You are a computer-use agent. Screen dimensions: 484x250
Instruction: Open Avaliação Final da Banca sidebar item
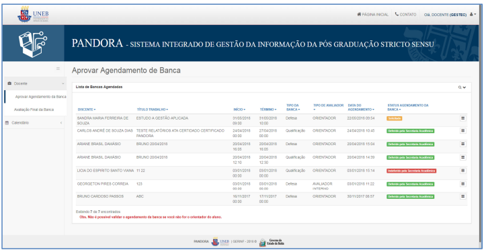(x=34, y=110)
